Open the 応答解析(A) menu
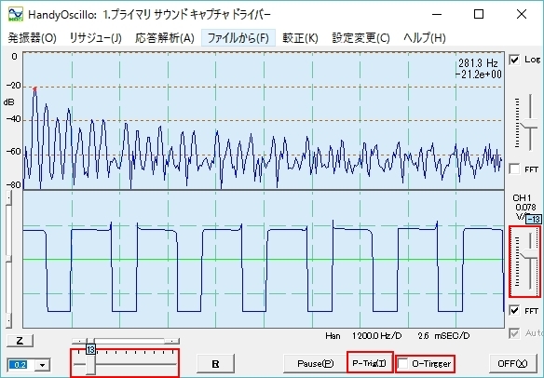Viewport: 544px width, 378px height. point(165,38)
